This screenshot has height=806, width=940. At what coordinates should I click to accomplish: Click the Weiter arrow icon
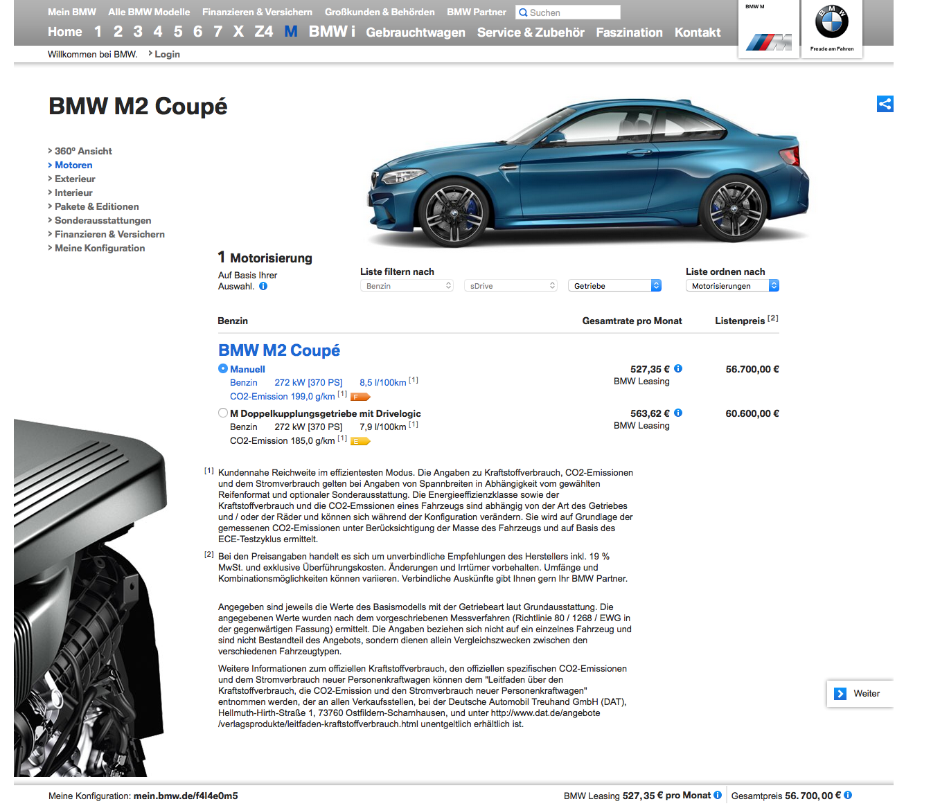pyautogui.click(x=840, y=694)
